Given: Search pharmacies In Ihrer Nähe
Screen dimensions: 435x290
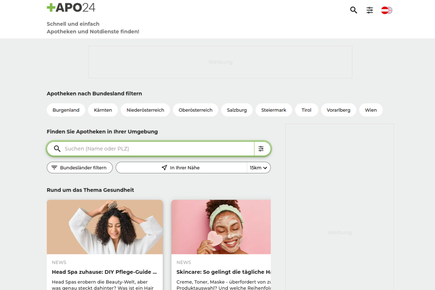Looking at the screenshot, I should point(185,168).
